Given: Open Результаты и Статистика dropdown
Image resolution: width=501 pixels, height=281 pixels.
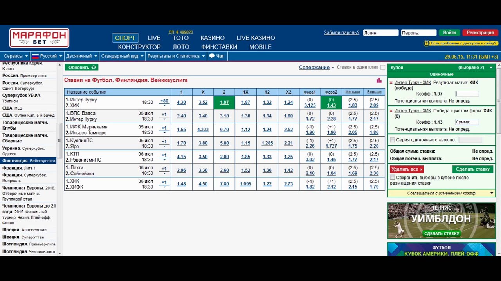Looking at the screenshot, I should point(176,56).
